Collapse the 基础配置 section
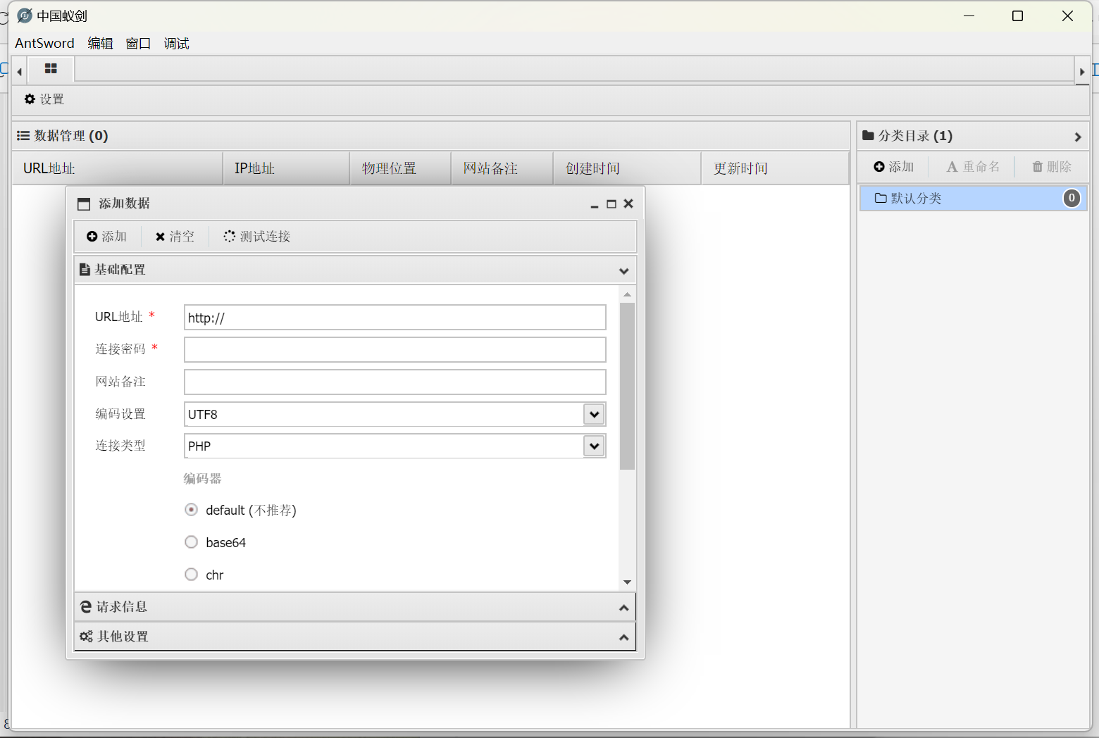Viewport: 1099px width, 738px height. tap(623, 270)
